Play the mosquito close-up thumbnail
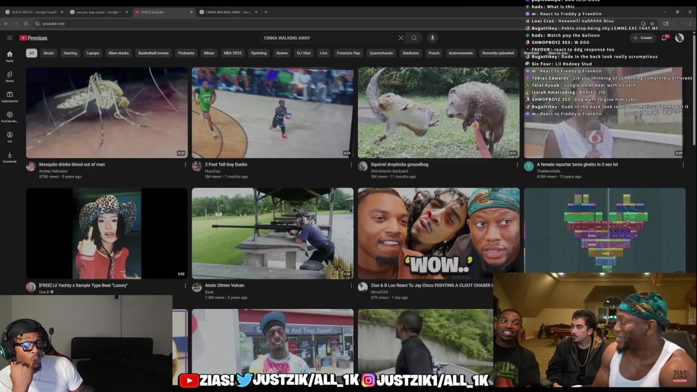Viewport: 697px width, 392px height. [x=107, y=113]
